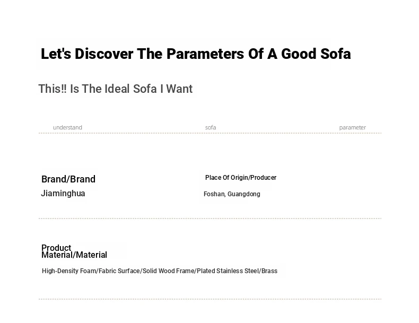Click the dotted divider below the brand section
The height and width of the screenshot is (323, 419).
coord(210,219)
